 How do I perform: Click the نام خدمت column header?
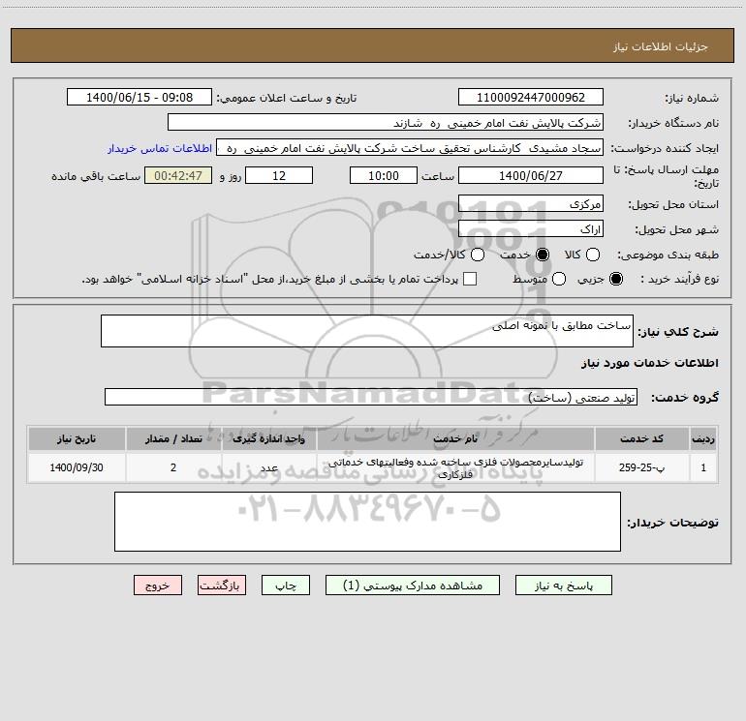pyautogui.click(x=455, y=438)
